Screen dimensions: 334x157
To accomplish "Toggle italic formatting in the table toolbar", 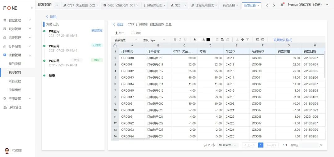I will pyautogui.click(x=180, y=40).
